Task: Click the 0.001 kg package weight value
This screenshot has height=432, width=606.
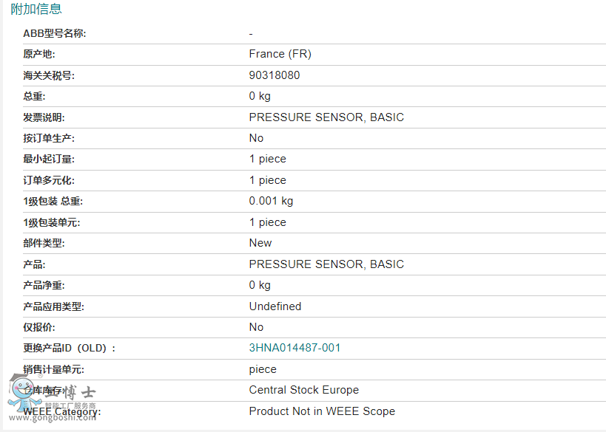Action: click(271, 201)
